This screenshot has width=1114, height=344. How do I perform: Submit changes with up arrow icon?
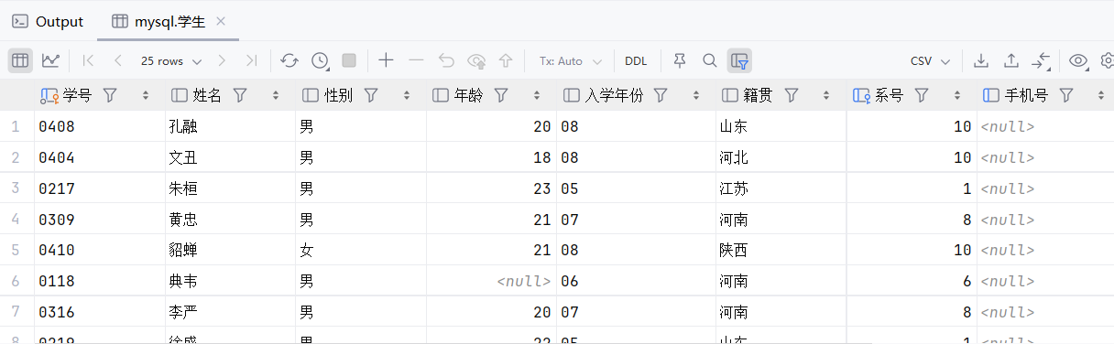point(506,60)
